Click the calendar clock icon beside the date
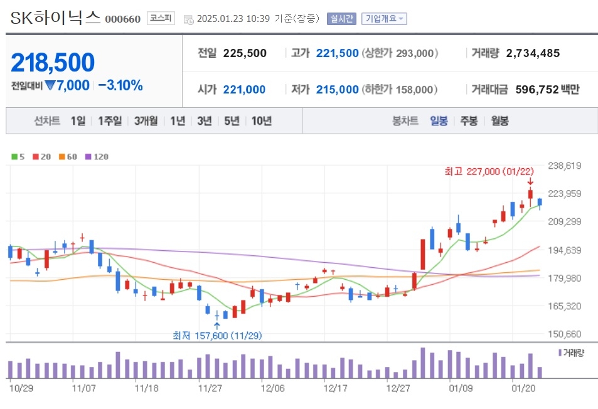Viewport: 598px width, 409px height. click(188, 19)
